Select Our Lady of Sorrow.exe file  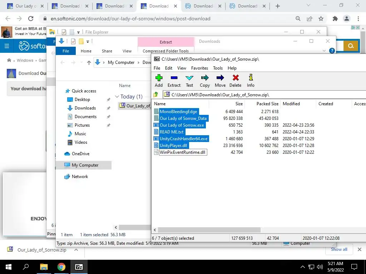click(x=182, y=125)
